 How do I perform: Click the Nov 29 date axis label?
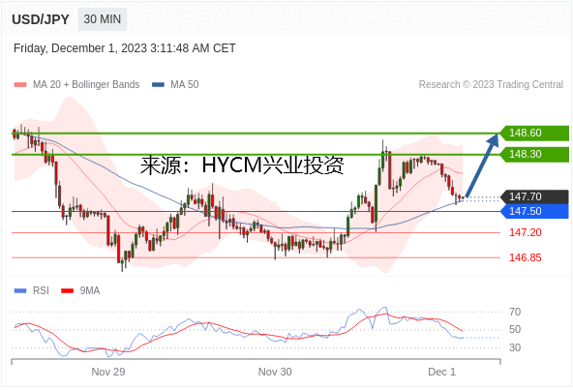(108, 372)
